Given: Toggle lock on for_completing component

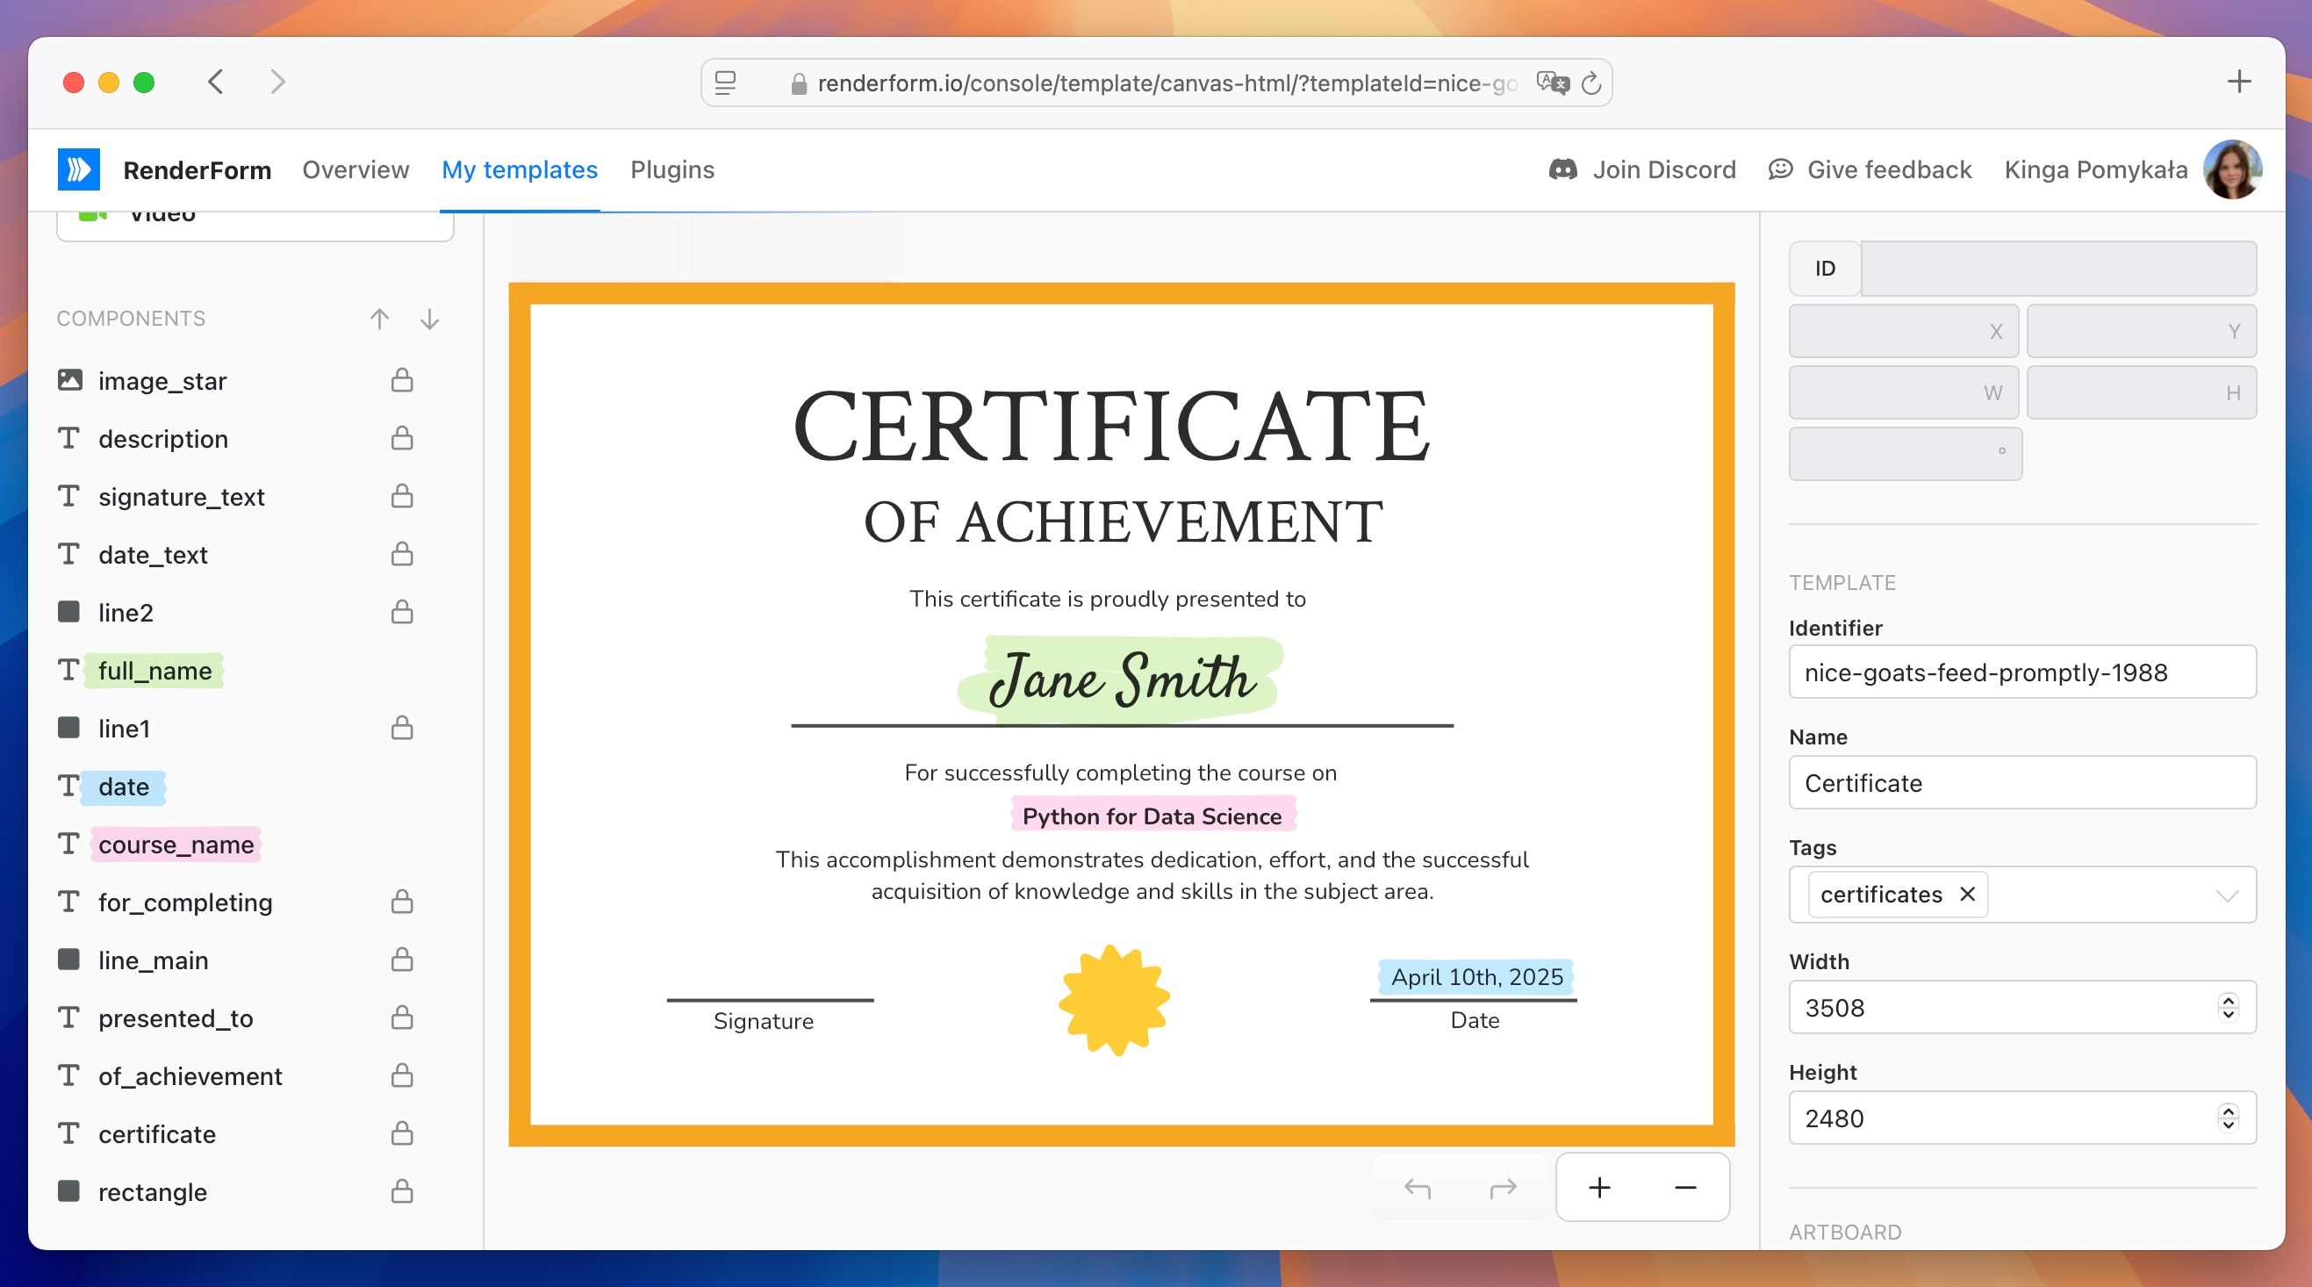Looking at the screenshot, I should click(402, 901).
